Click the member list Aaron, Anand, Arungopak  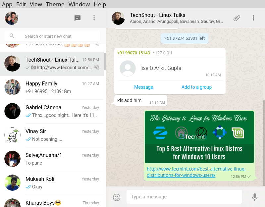click(176, 22)
